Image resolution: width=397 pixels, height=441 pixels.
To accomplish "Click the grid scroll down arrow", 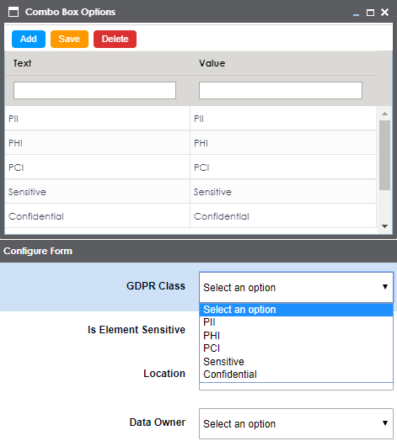I will (x=384, y=226).
